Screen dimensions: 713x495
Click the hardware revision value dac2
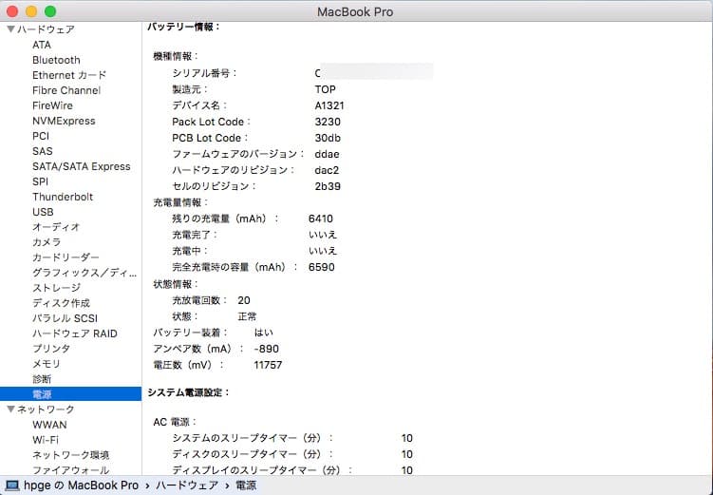tap(327, 170)
